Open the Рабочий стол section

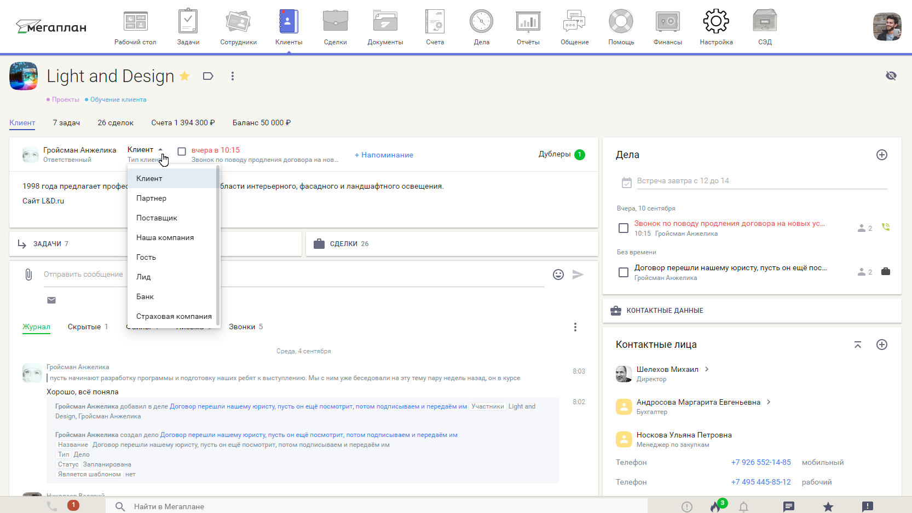tap(135, 27)
